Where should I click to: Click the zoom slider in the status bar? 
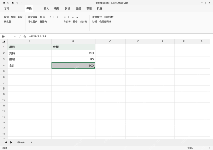[x=202, y=148]
